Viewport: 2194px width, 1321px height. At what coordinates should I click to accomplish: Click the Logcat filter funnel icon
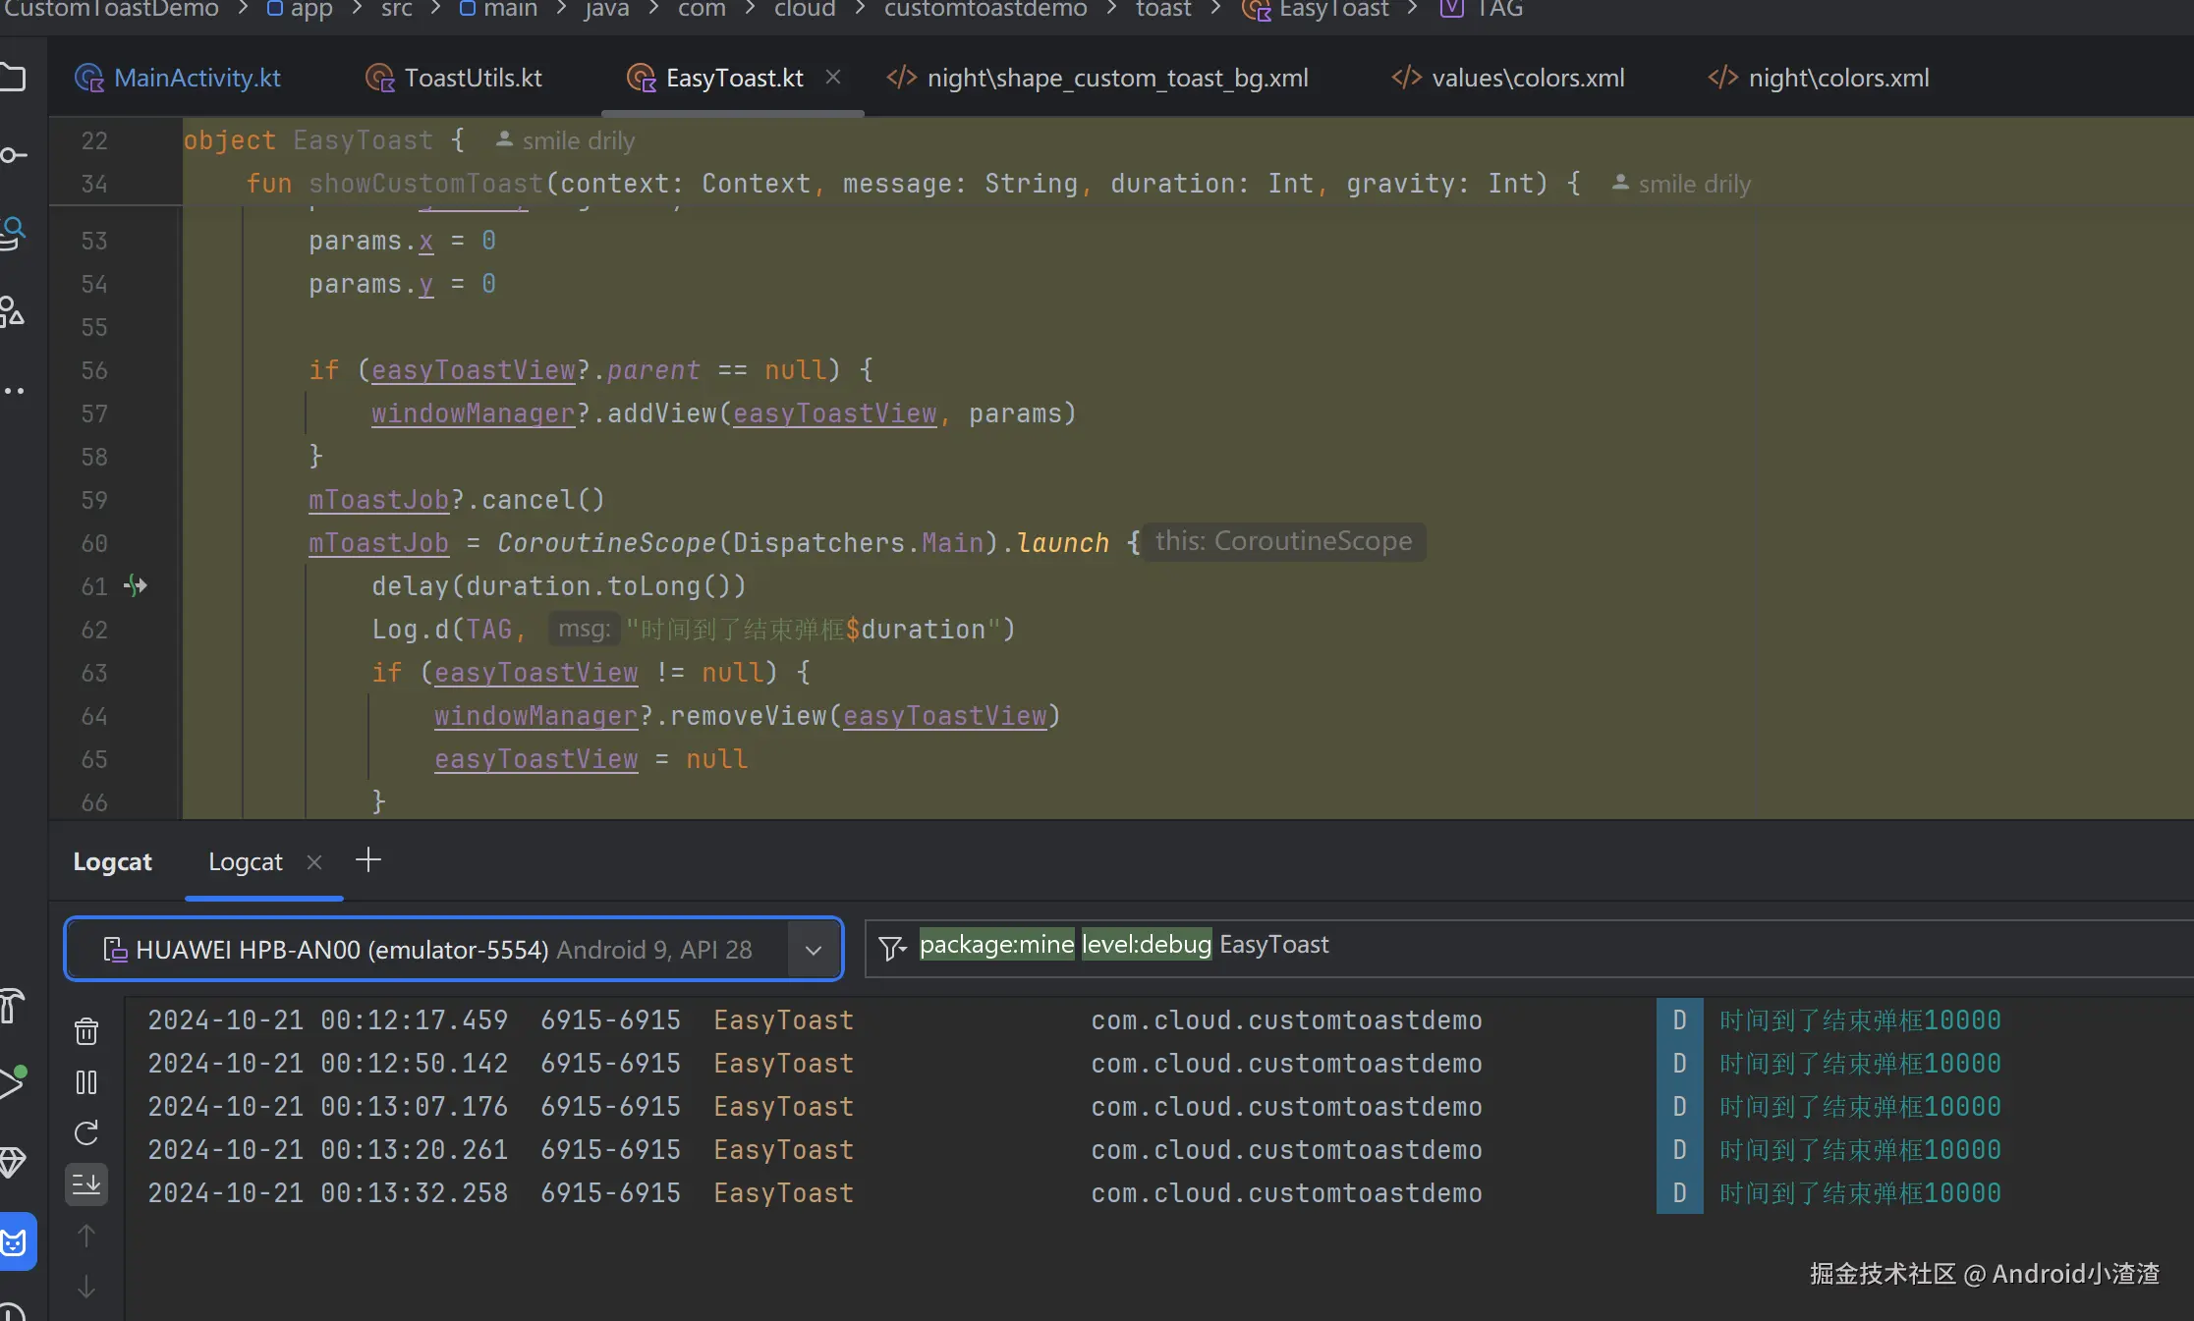(891, 948)
